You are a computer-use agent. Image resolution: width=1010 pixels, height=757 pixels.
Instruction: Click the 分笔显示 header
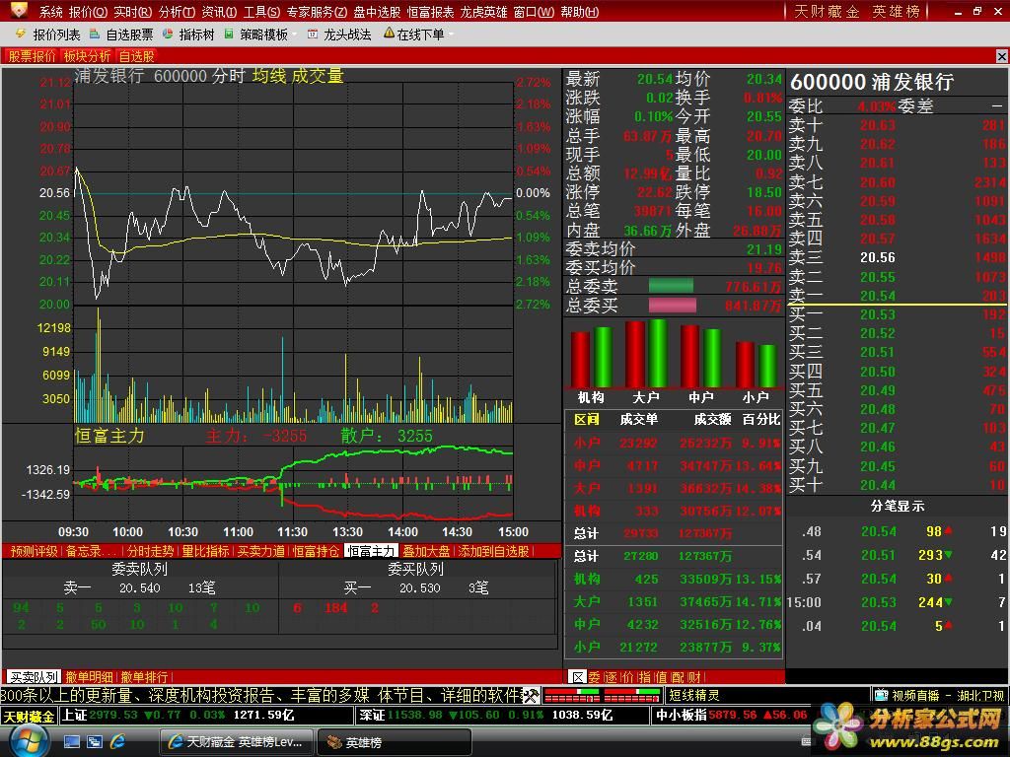tap(898, 506)
